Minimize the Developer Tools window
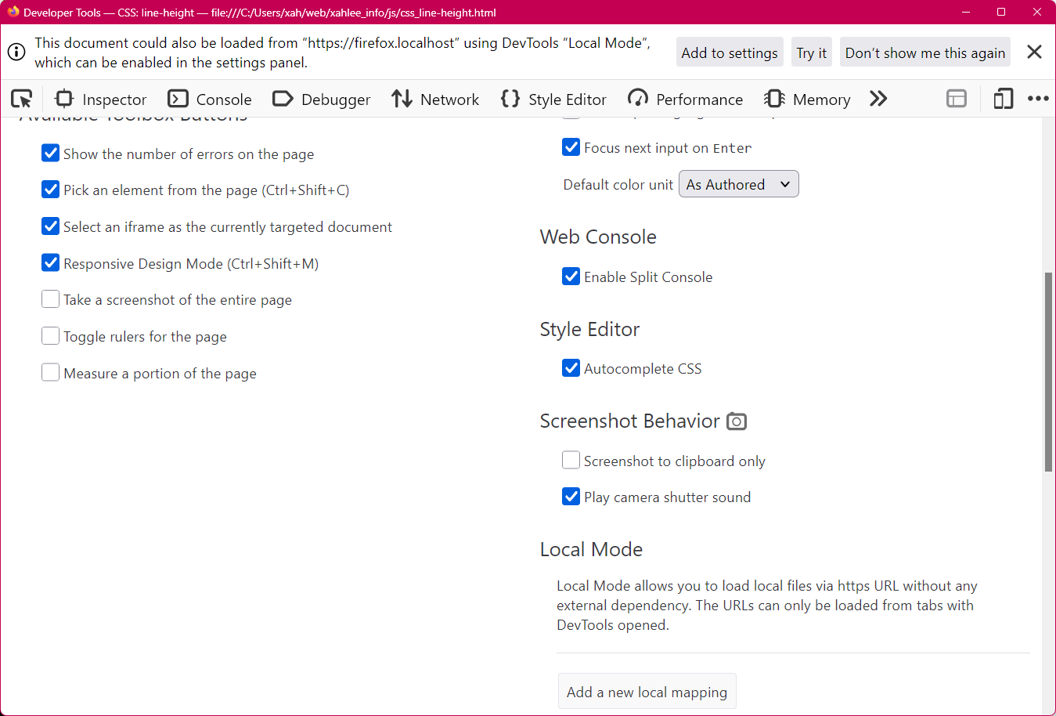The height and width of the screenshot is (716, 1056). click(966, 12)
